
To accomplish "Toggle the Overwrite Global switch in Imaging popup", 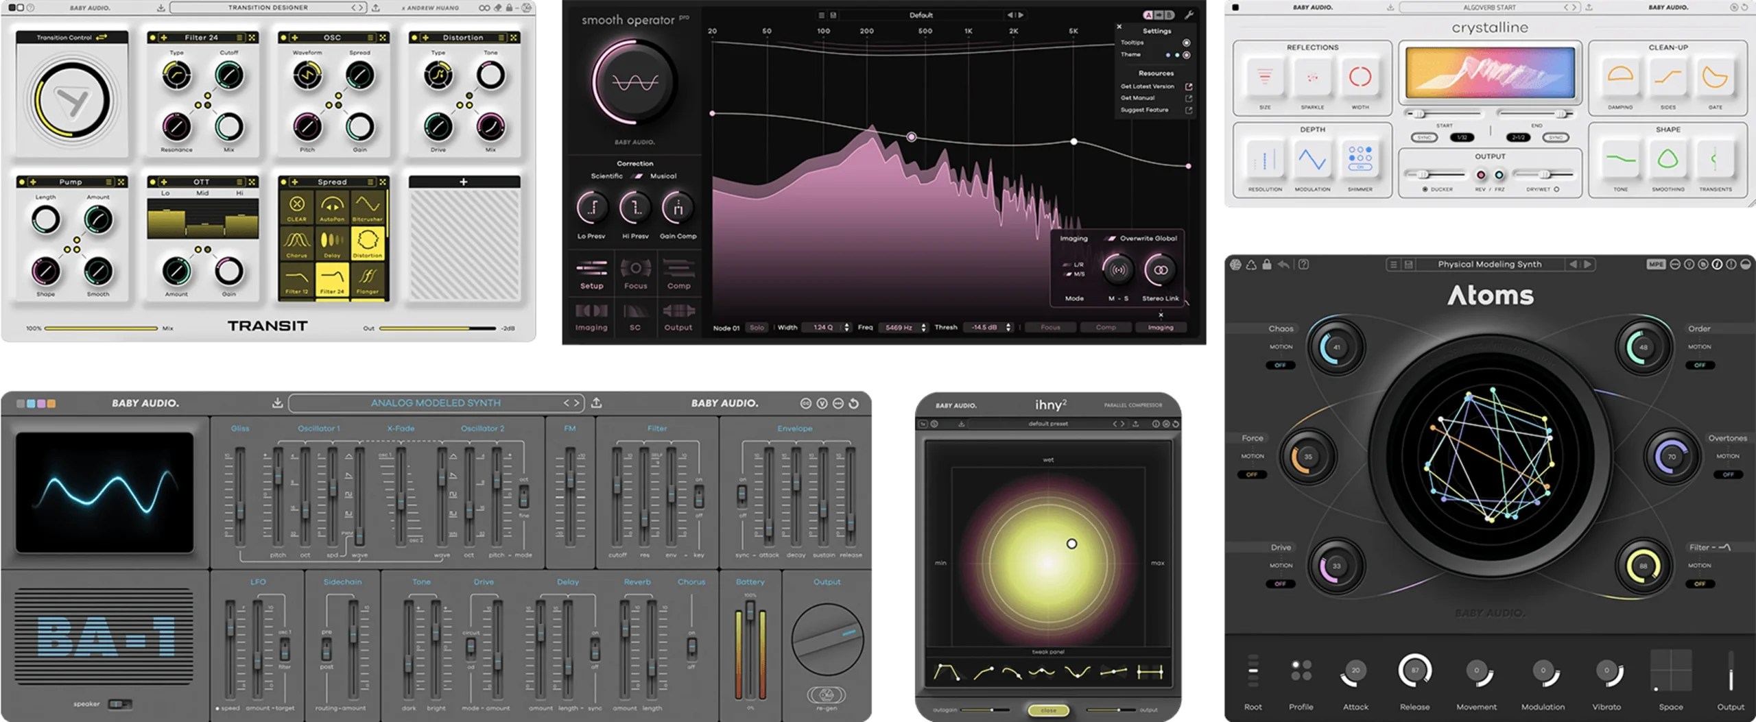I will click(1111, 239).
